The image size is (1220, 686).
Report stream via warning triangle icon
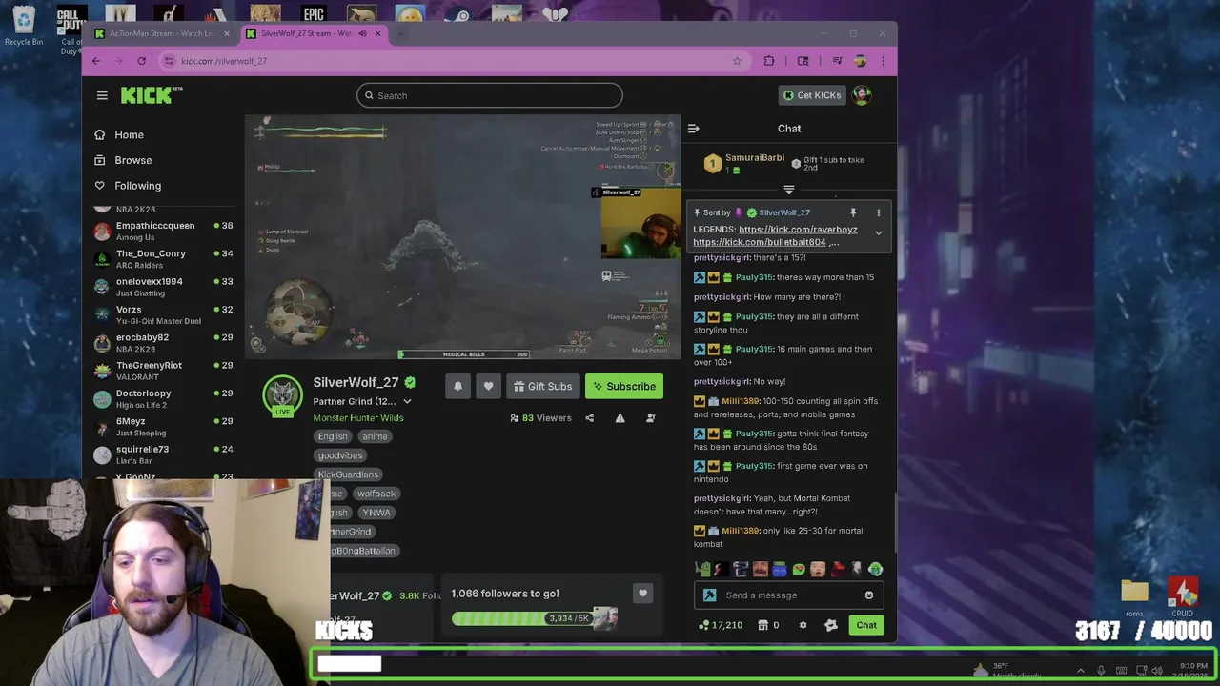click(x=620, y=418)
